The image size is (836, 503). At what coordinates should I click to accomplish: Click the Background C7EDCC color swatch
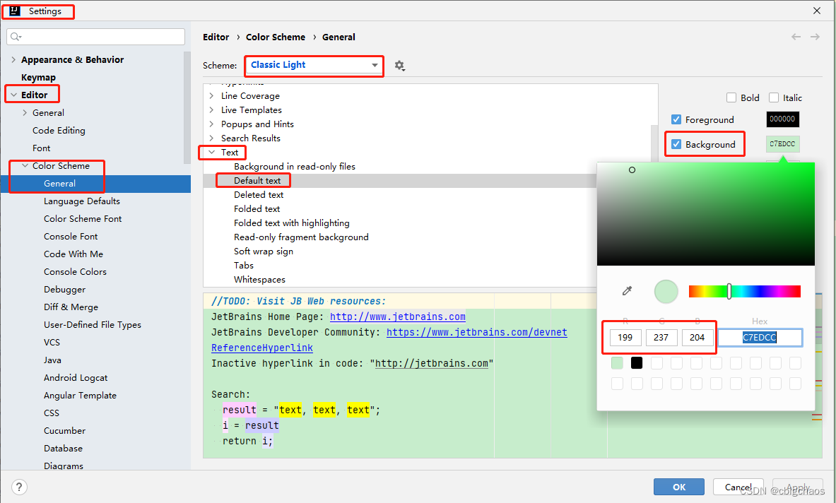pos(782,144)
